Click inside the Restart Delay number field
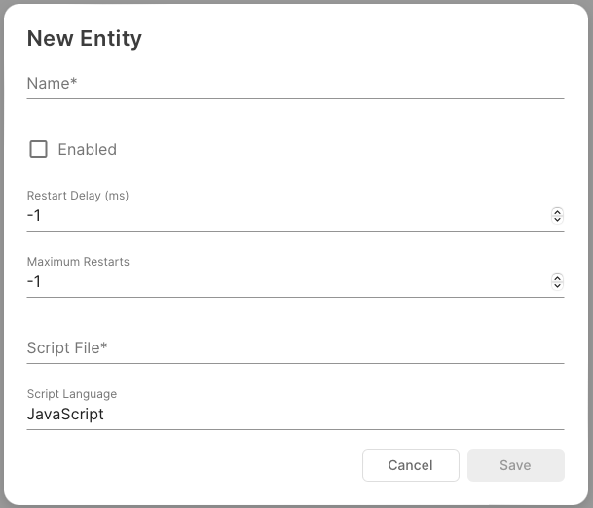The width and height of the screenshot is (593, 508). [282, 216]
